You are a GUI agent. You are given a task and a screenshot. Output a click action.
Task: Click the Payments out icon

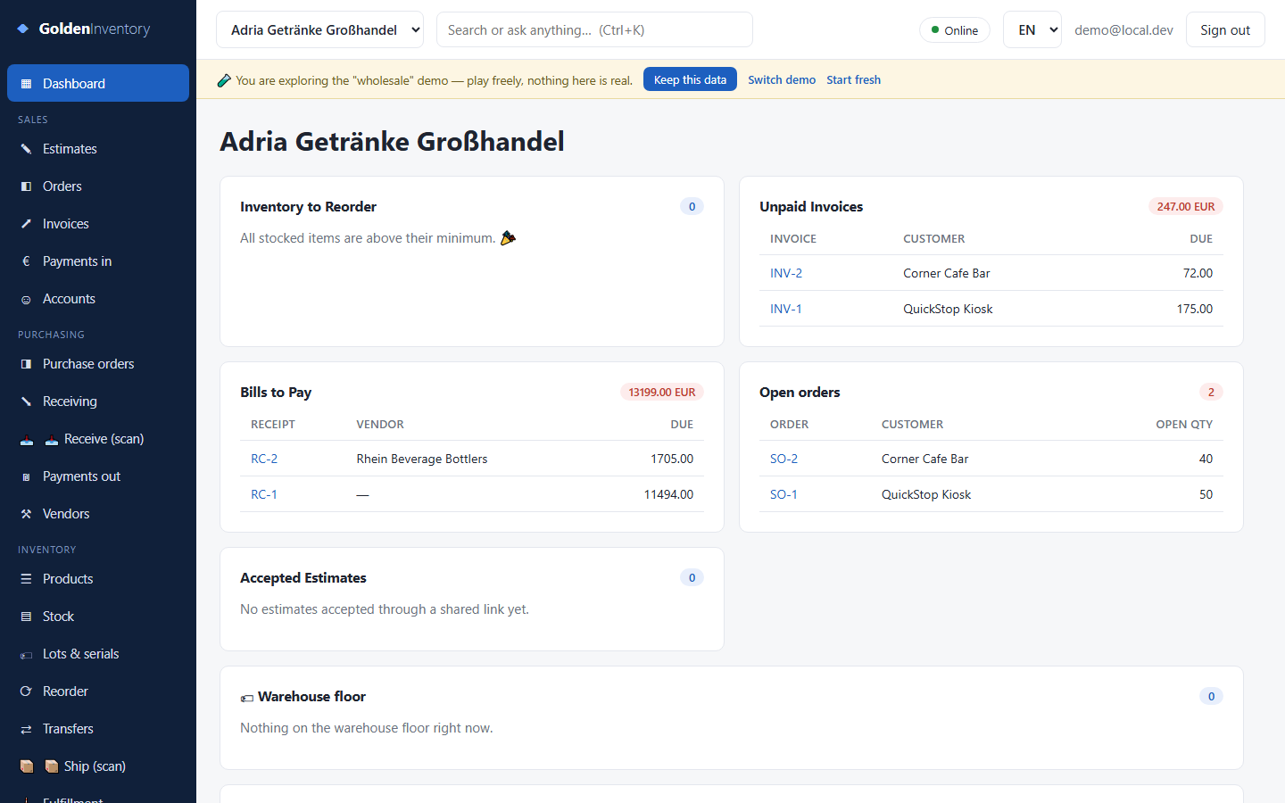[26, 477]
